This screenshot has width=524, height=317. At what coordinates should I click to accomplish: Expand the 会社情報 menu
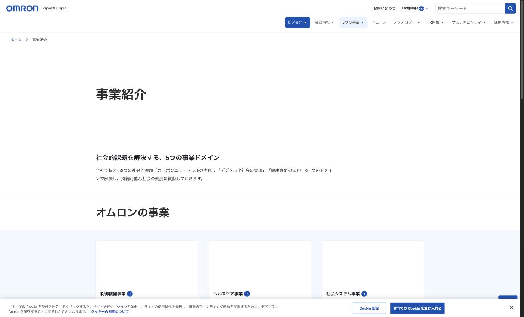coord(325,22)
